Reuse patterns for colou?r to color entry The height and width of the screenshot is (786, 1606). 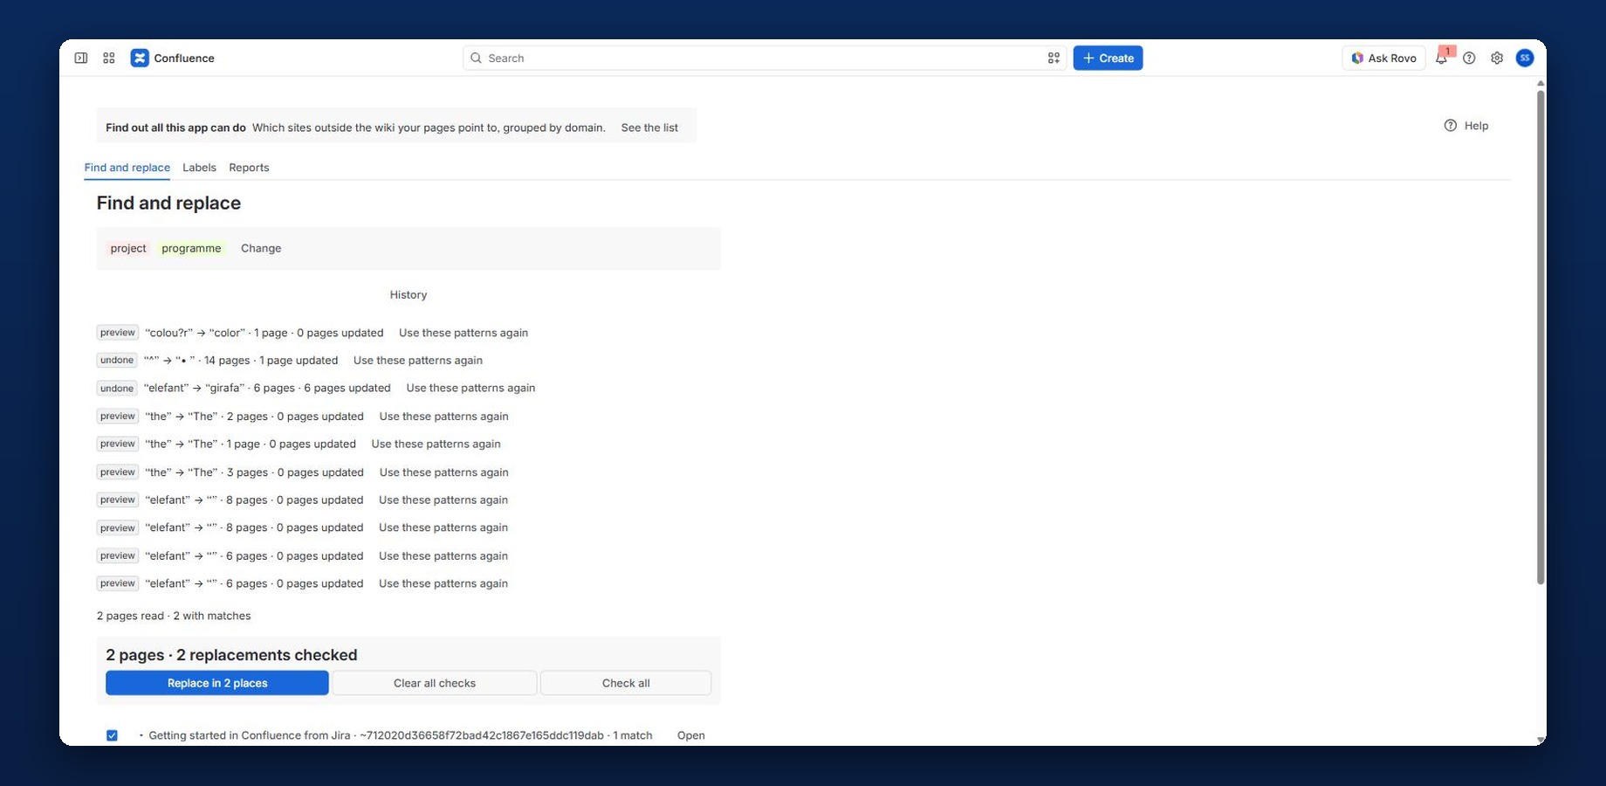pyautogui.click(x=463, y=333)
